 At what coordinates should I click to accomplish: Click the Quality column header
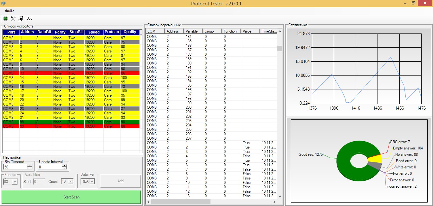click(130, 32)
